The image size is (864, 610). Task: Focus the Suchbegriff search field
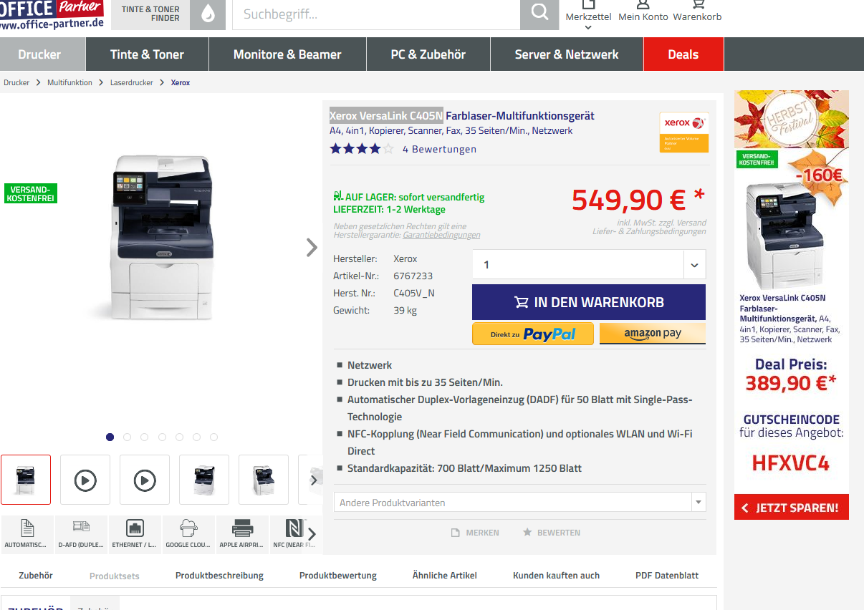point(375,14)
